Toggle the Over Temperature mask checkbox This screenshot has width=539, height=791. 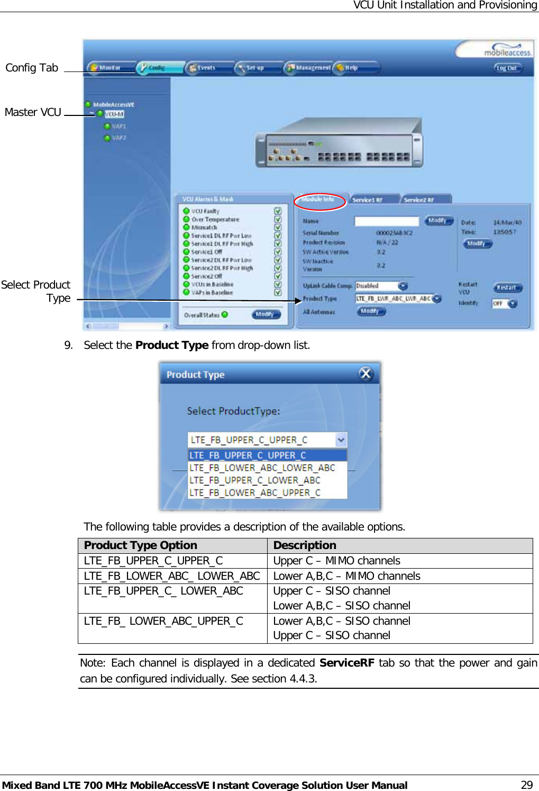click(x=278, y=219)
